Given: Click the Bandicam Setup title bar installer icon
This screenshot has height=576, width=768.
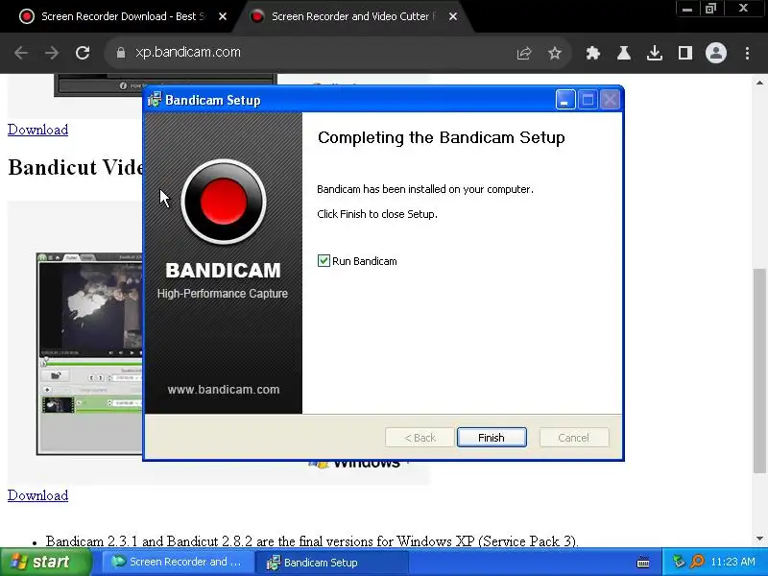Looking at the screenshot, I should pyautogui.click(x=155, y=100).
